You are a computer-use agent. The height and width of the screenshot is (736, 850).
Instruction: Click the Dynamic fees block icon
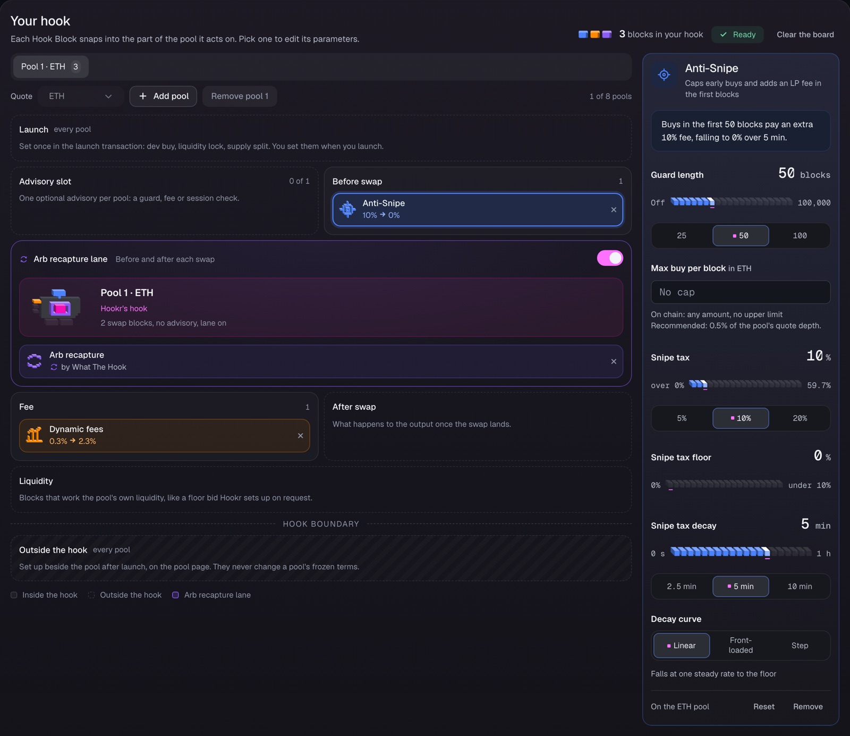(x=35, y=435)
